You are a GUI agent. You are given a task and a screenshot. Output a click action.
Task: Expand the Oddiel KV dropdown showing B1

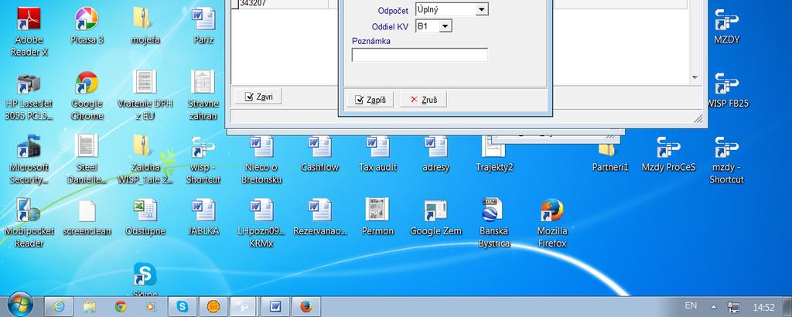(x=445, y=26)
